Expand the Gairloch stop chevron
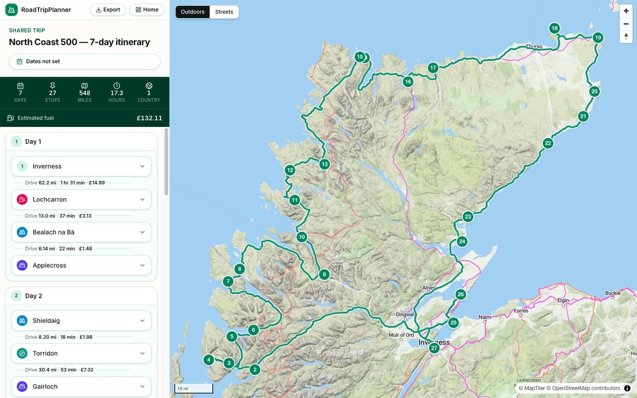The image size is (637, 398). [x=142, y=387]
